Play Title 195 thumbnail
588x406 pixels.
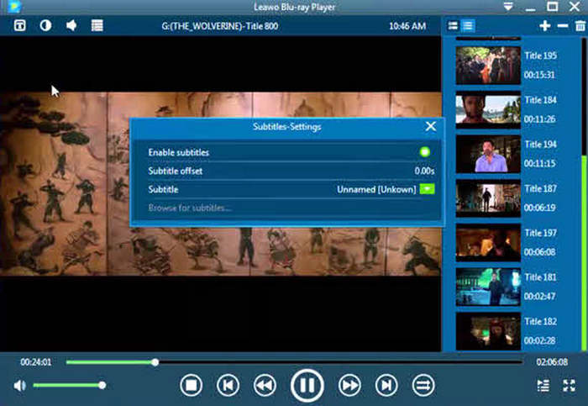click(x=488, y=66)
